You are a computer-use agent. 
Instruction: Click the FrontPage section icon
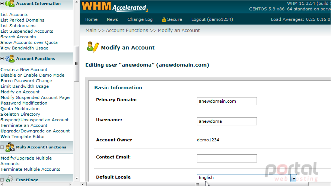point(10,179)
